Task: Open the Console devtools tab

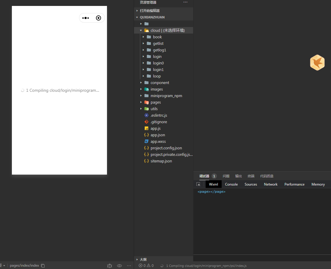Action: (231, 184)
